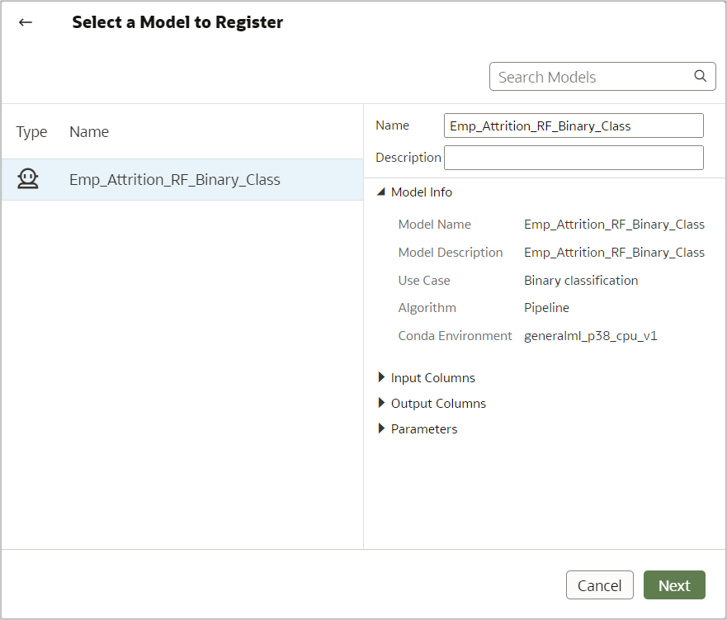The image size is (727, 620).
Task: Click the Type column header
Action: (31, 132)
